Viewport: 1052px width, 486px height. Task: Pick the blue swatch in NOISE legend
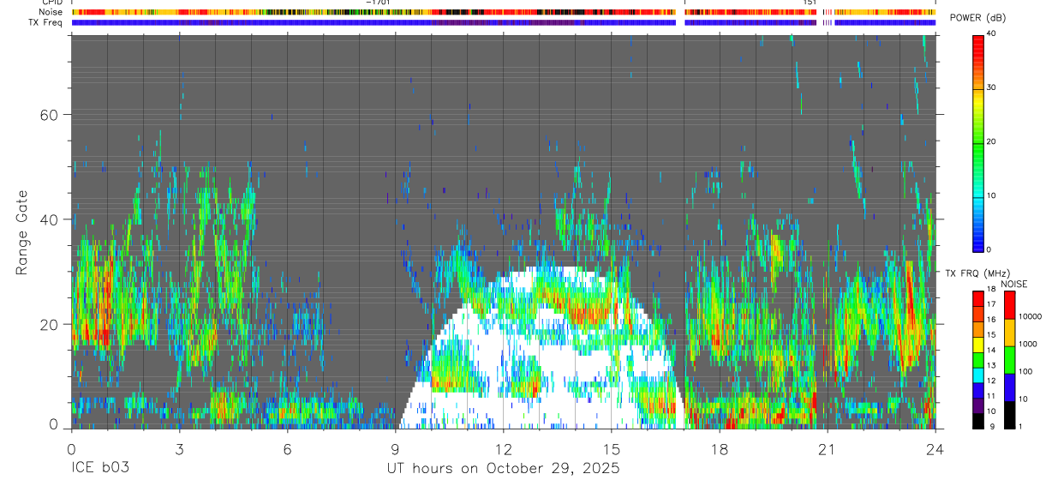tap(1010, 387)
